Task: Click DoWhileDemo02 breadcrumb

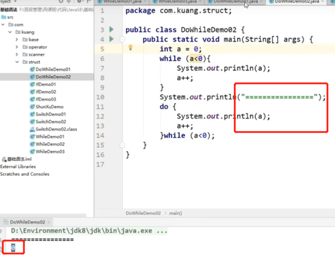Action: coord(143,213)
